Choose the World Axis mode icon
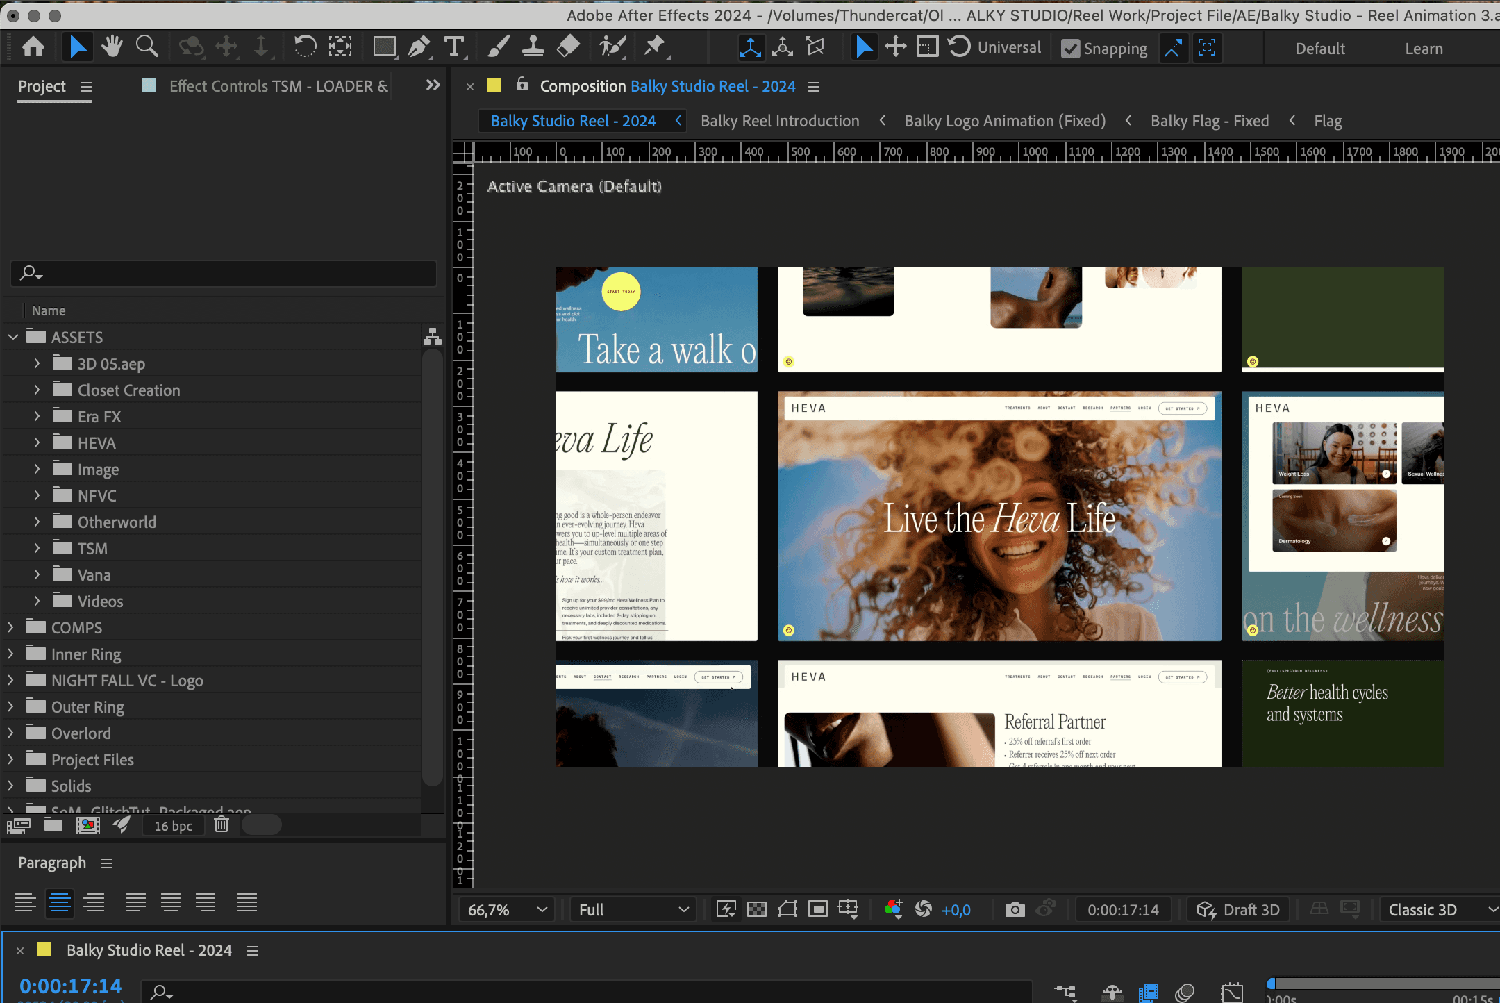Viewport: 1500px width, 1003px height. pyautogui.click(x=783, y=48)
